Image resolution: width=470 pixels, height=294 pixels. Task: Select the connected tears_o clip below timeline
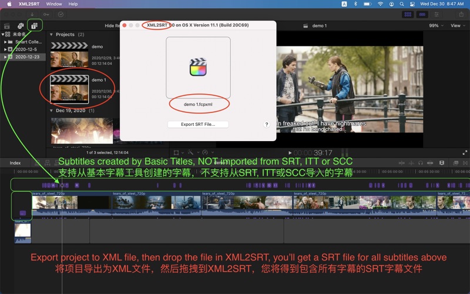click(23, 231)
